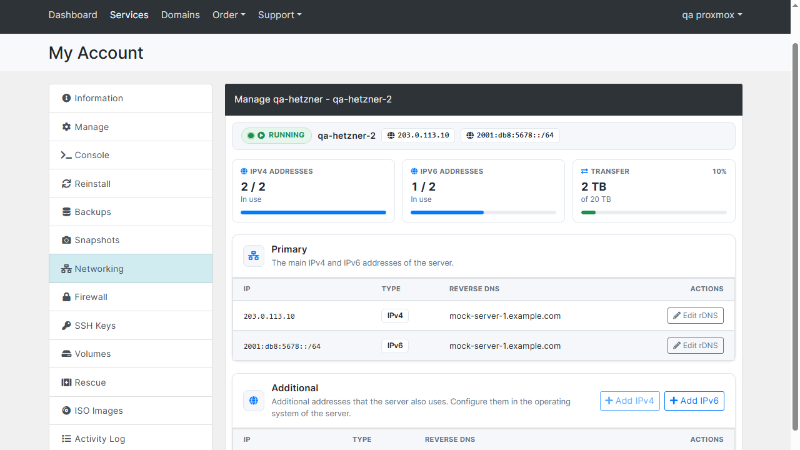Image resolution: width=800 pixels, height=450 pixels.
Task: Click the transfer arrows icon in Transfer card
Action: coord(584,171)
